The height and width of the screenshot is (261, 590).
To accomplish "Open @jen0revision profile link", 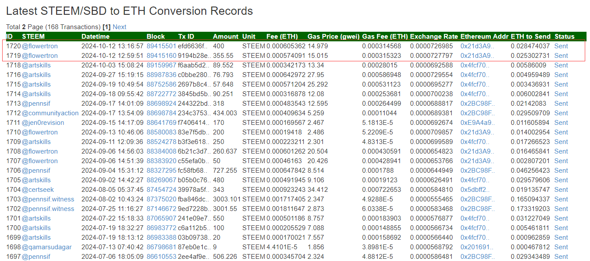I will pyautogui.click(x=43, y=123).
